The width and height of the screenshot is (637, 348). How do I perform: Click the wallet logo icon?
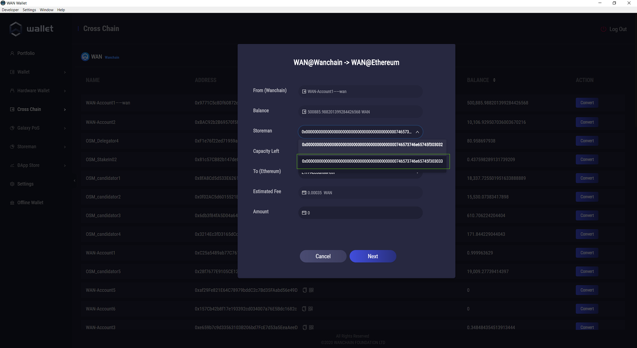[16, 29]
